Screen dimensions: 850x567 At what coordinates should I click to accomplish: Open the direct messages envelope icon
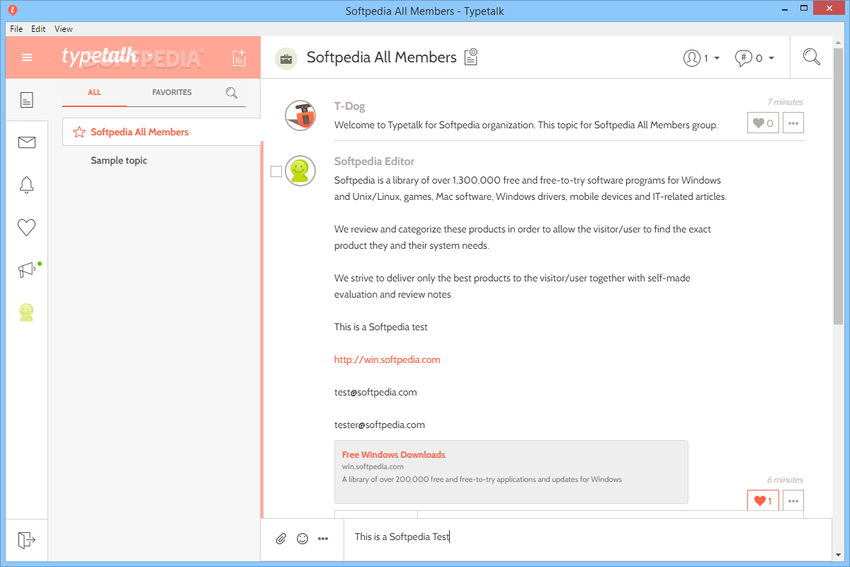click(27, 142)
